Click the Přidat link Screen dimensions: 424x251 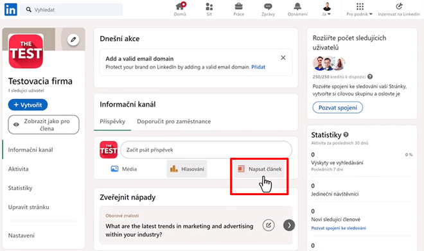[258, 67]
